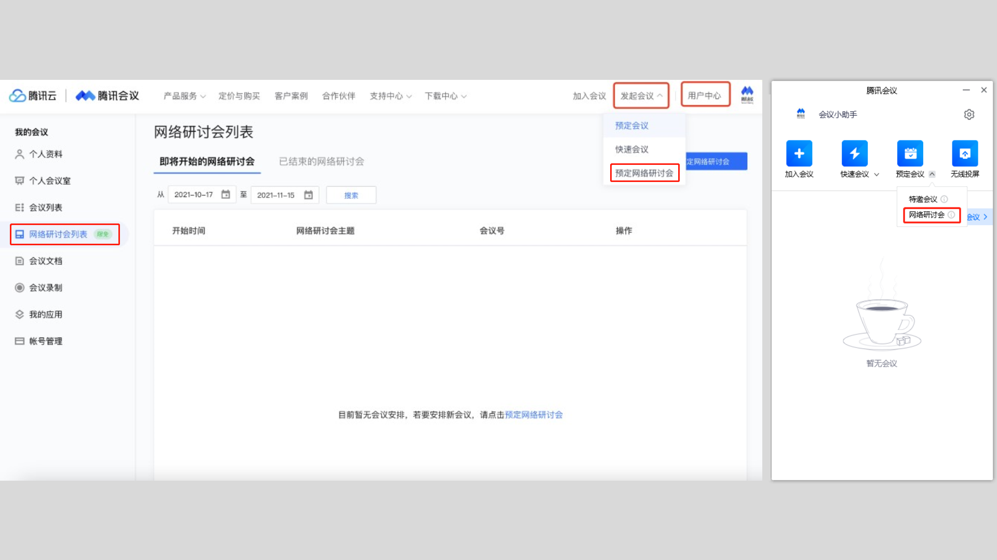Click the blue 预定网络研讨会 button
997x560 pixels.
[x=717, y=161]
